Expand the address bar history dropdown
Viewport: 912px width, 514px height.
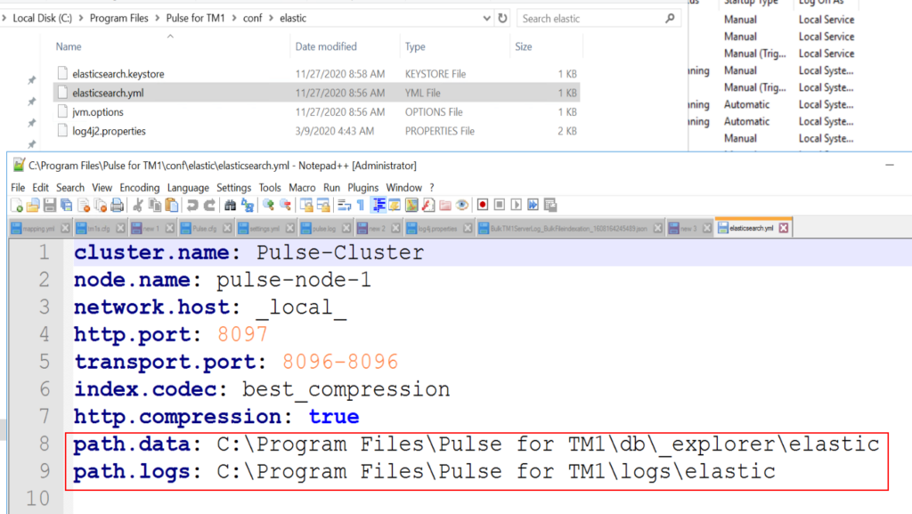pyautogui.click(x=487, y=18)
